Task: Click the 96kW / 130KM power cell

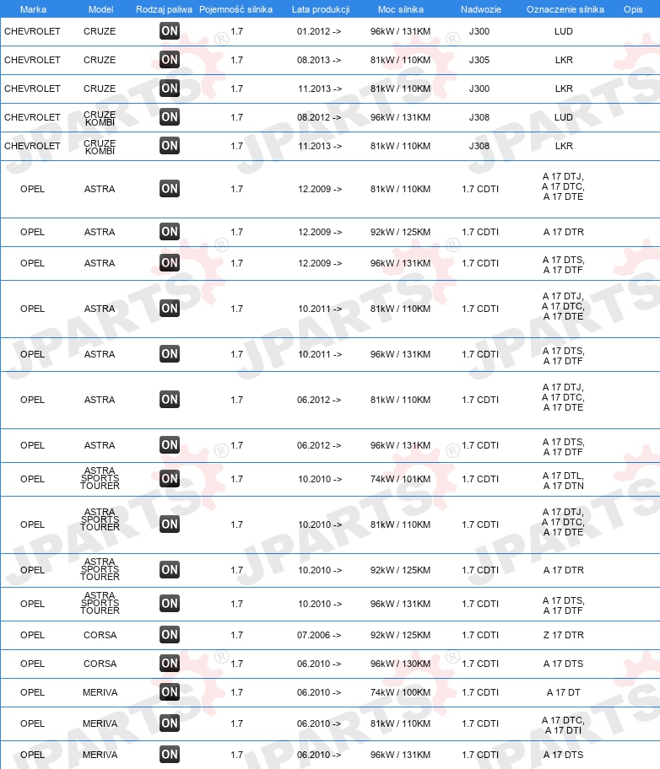Action: coord(400,664)
